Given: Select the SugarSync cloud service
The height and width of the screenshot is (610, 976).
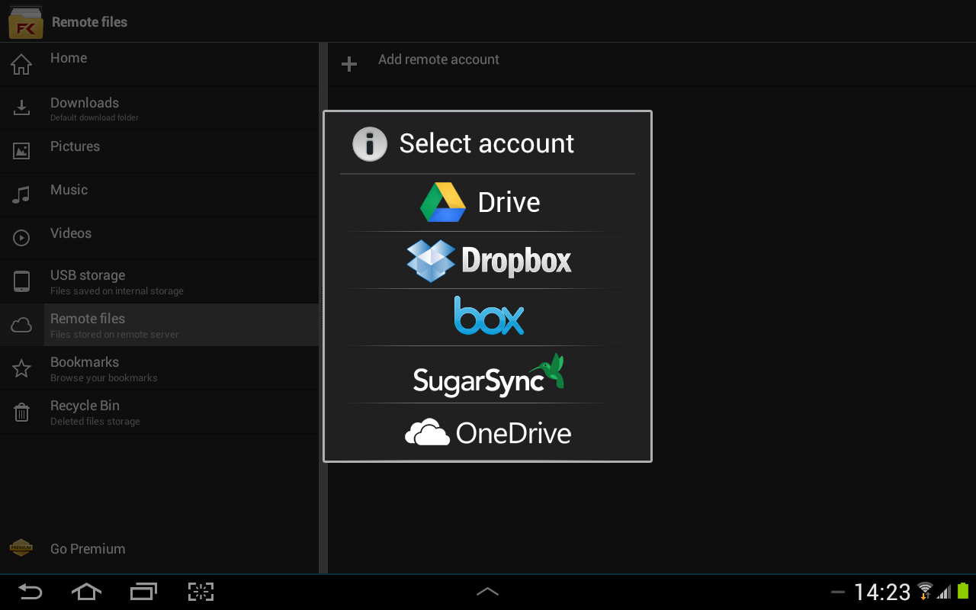Looking at the screenshot, I should [x=487, y=375].
